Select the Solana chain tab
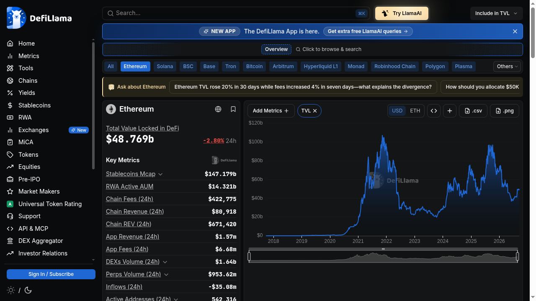 [x=165, y=66]
